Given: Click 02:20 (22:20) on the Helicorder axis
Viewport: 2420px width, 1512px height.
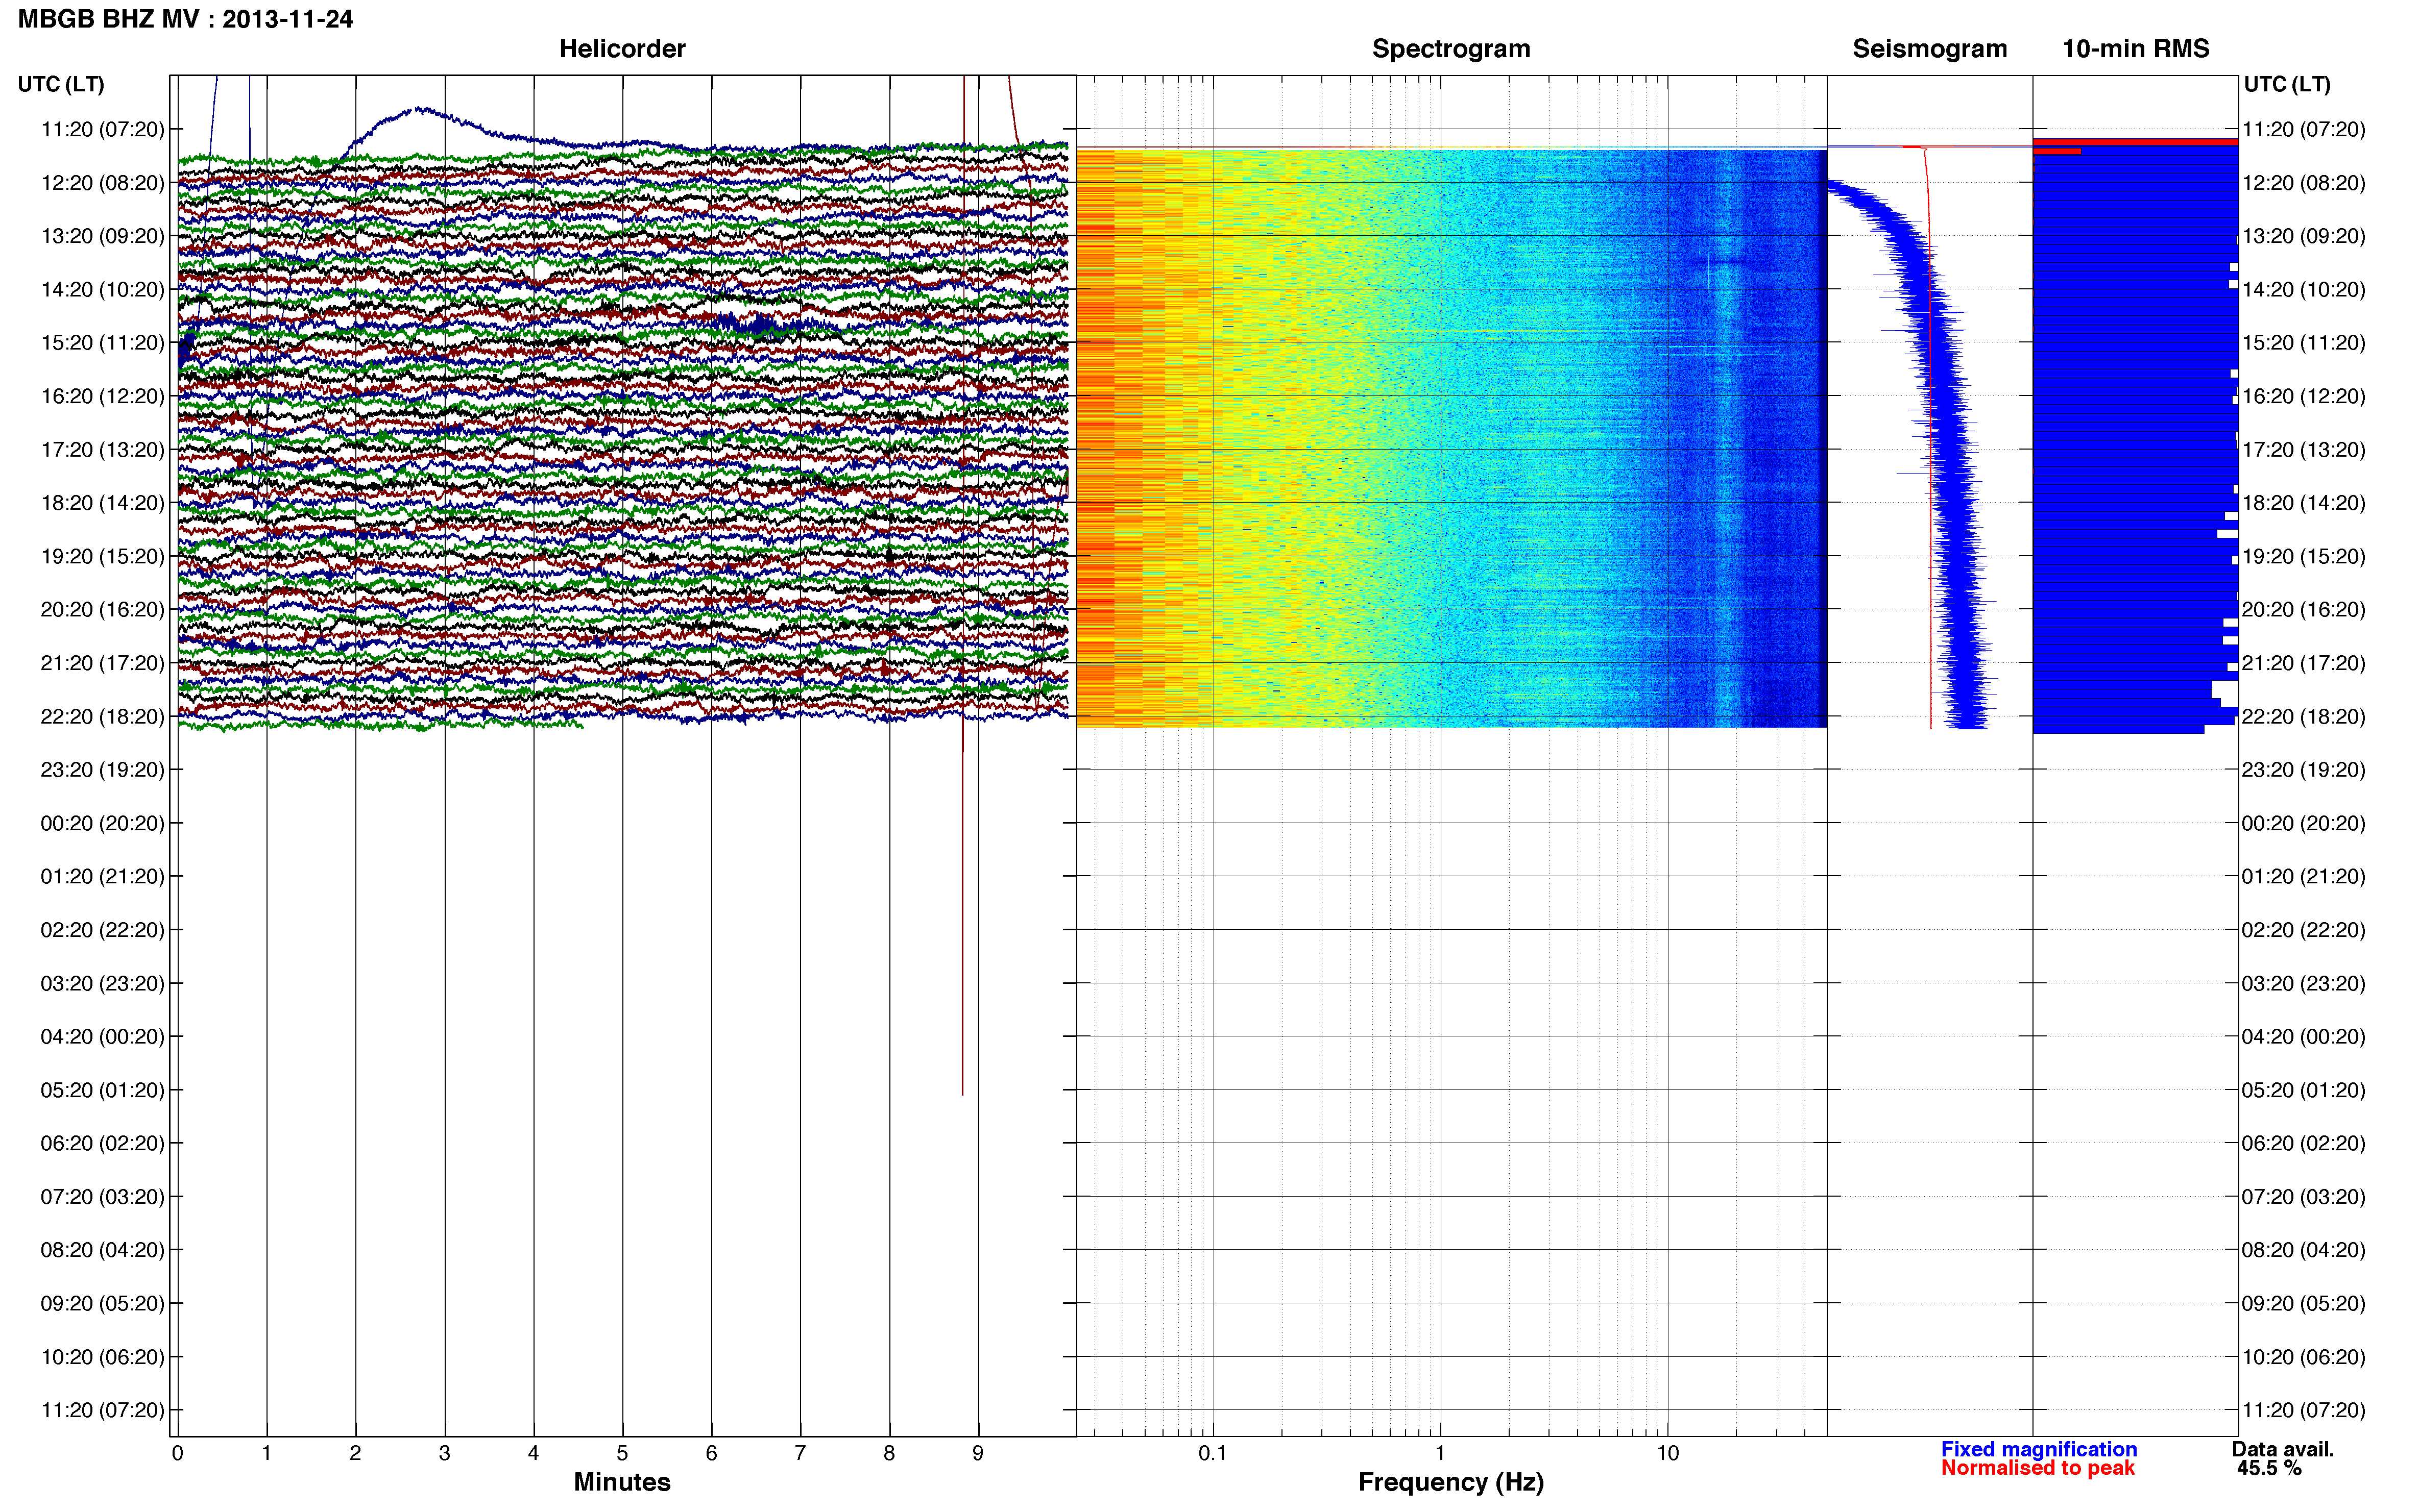Looking at the screenshot, I should click(102, 930).
